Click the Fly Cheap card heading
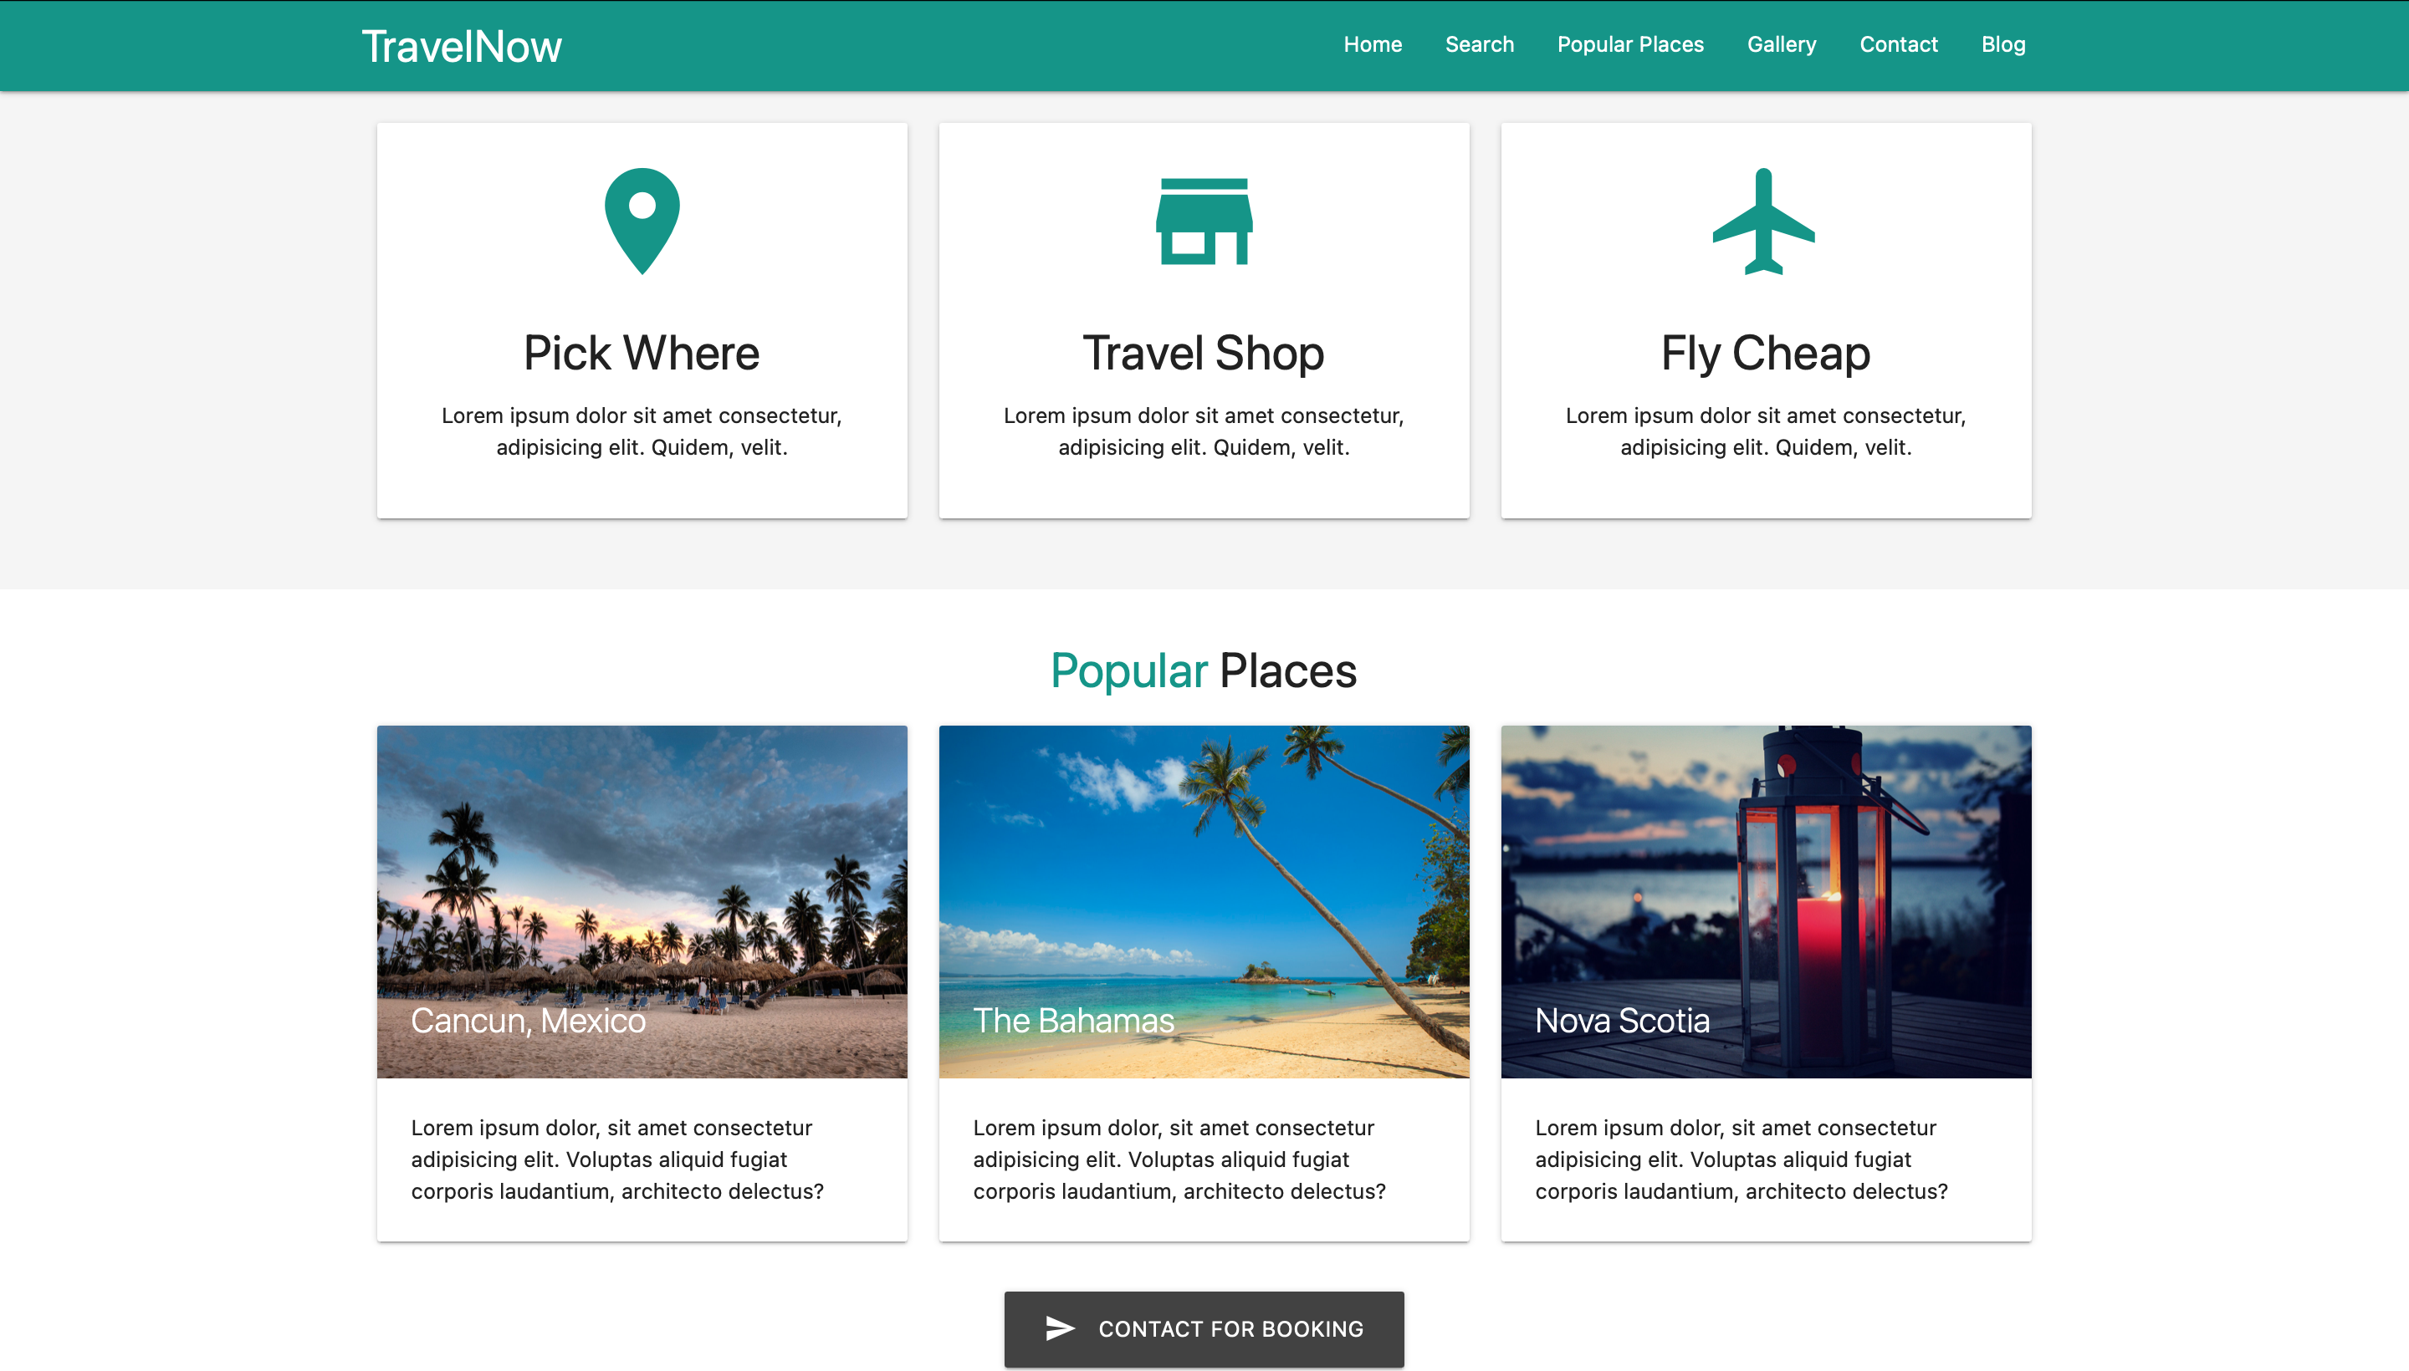 [1766, 353]
